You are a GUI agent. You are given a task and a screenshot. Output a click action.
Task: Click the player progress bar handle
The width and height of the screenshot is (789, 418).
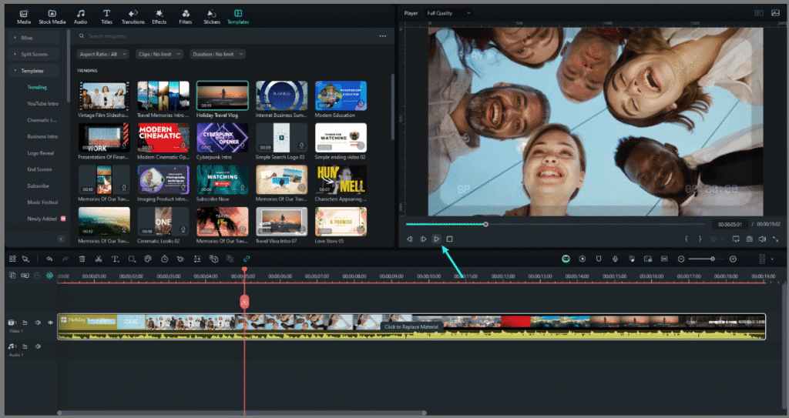[x=485, y=224]
